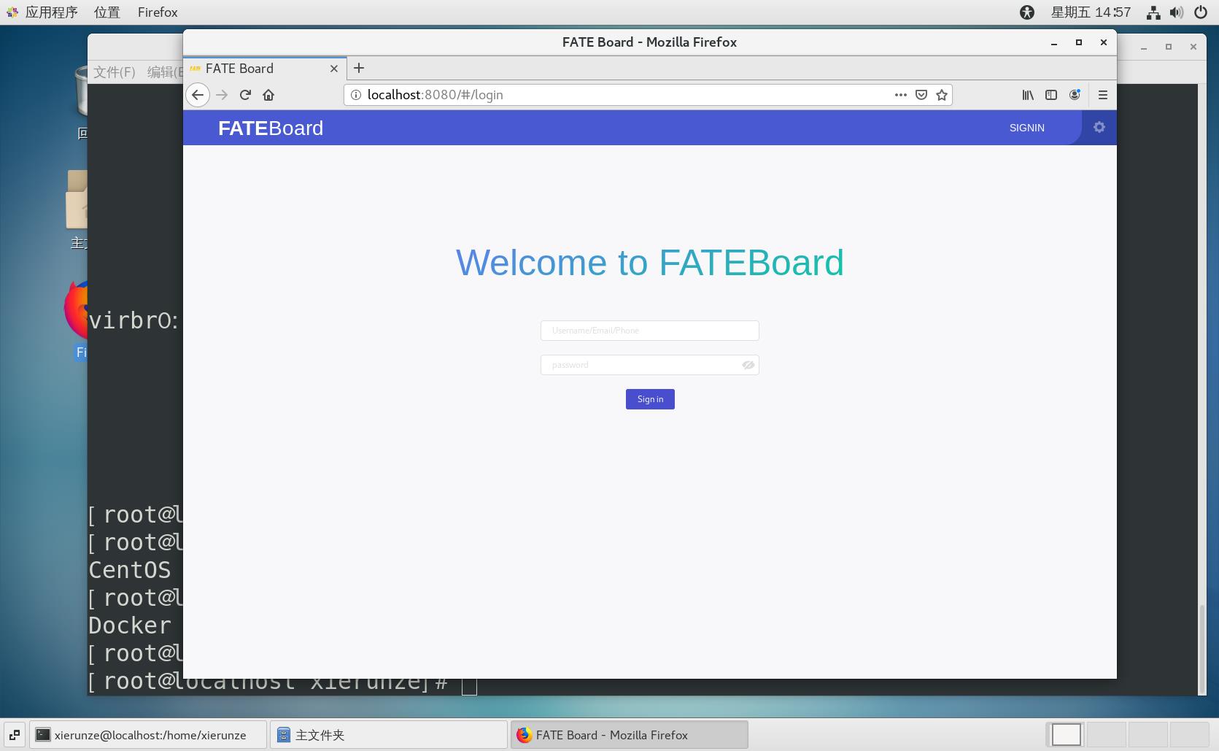
Task: Bookmark this page with the star icon
Action: coord(941,95)
